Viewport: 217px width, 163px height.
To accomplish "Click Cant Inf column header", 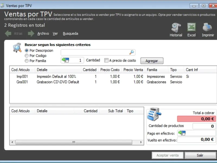I will (200, 70).
